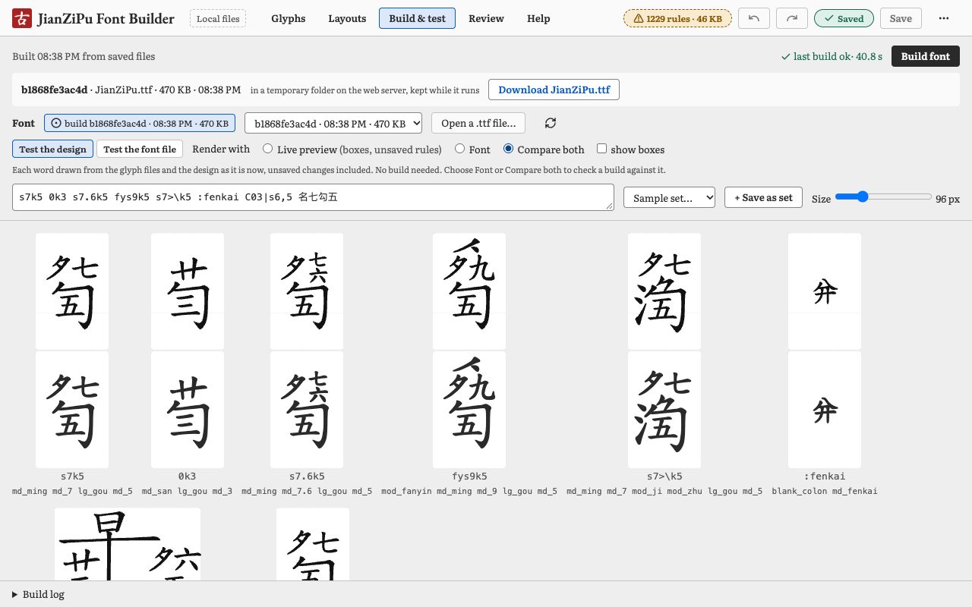This screenshot has height=607, width=972.
Task: Click Save as set button
Action: coord(763,197)
